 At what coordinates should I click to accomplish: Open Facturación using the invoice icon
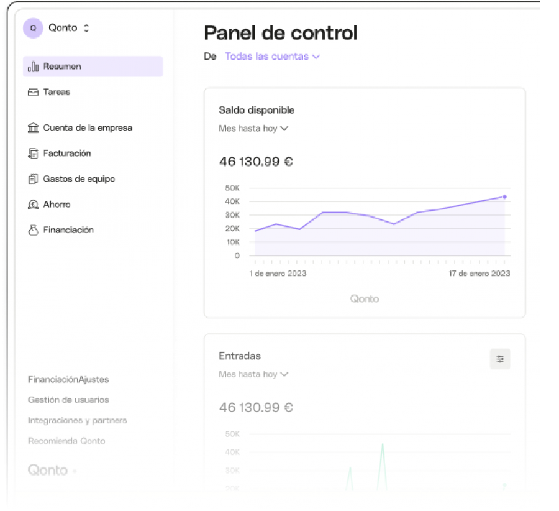tap(32, 153)
